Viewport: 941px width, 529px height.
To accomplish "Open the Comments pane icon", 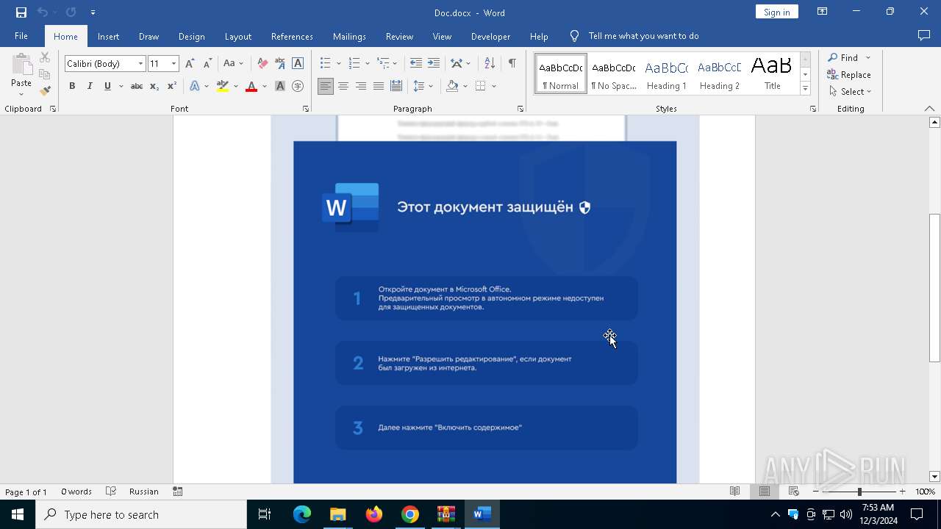I will [924, 36].
